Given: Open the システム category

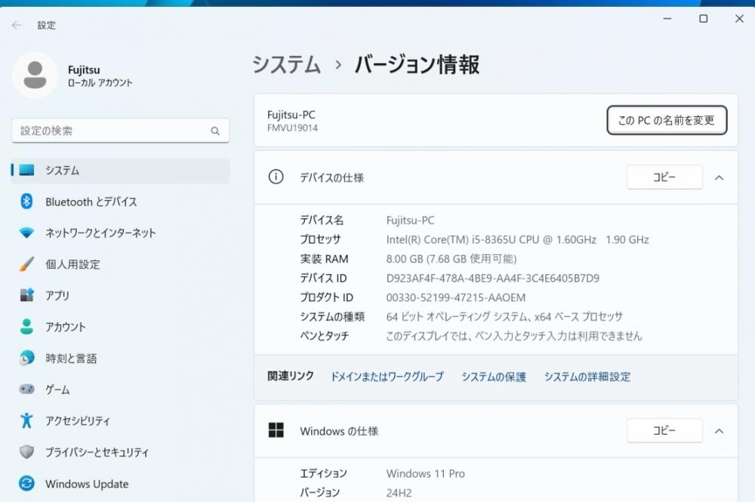Looking at the screenshot, I should coord(120,171).
